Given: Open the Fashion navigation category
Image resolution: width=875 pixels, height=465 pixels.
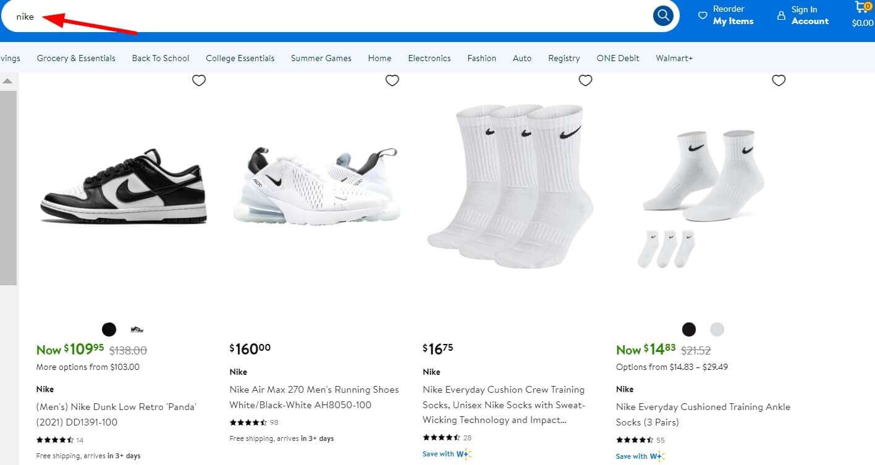Looking at the screenshot, I should 481,58.
